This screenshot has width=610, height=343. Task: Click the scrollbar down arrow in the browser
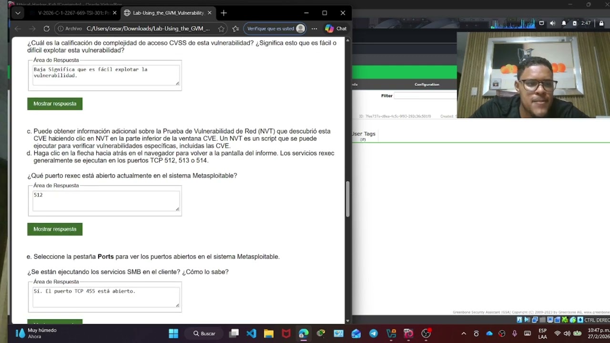point(348,321)
